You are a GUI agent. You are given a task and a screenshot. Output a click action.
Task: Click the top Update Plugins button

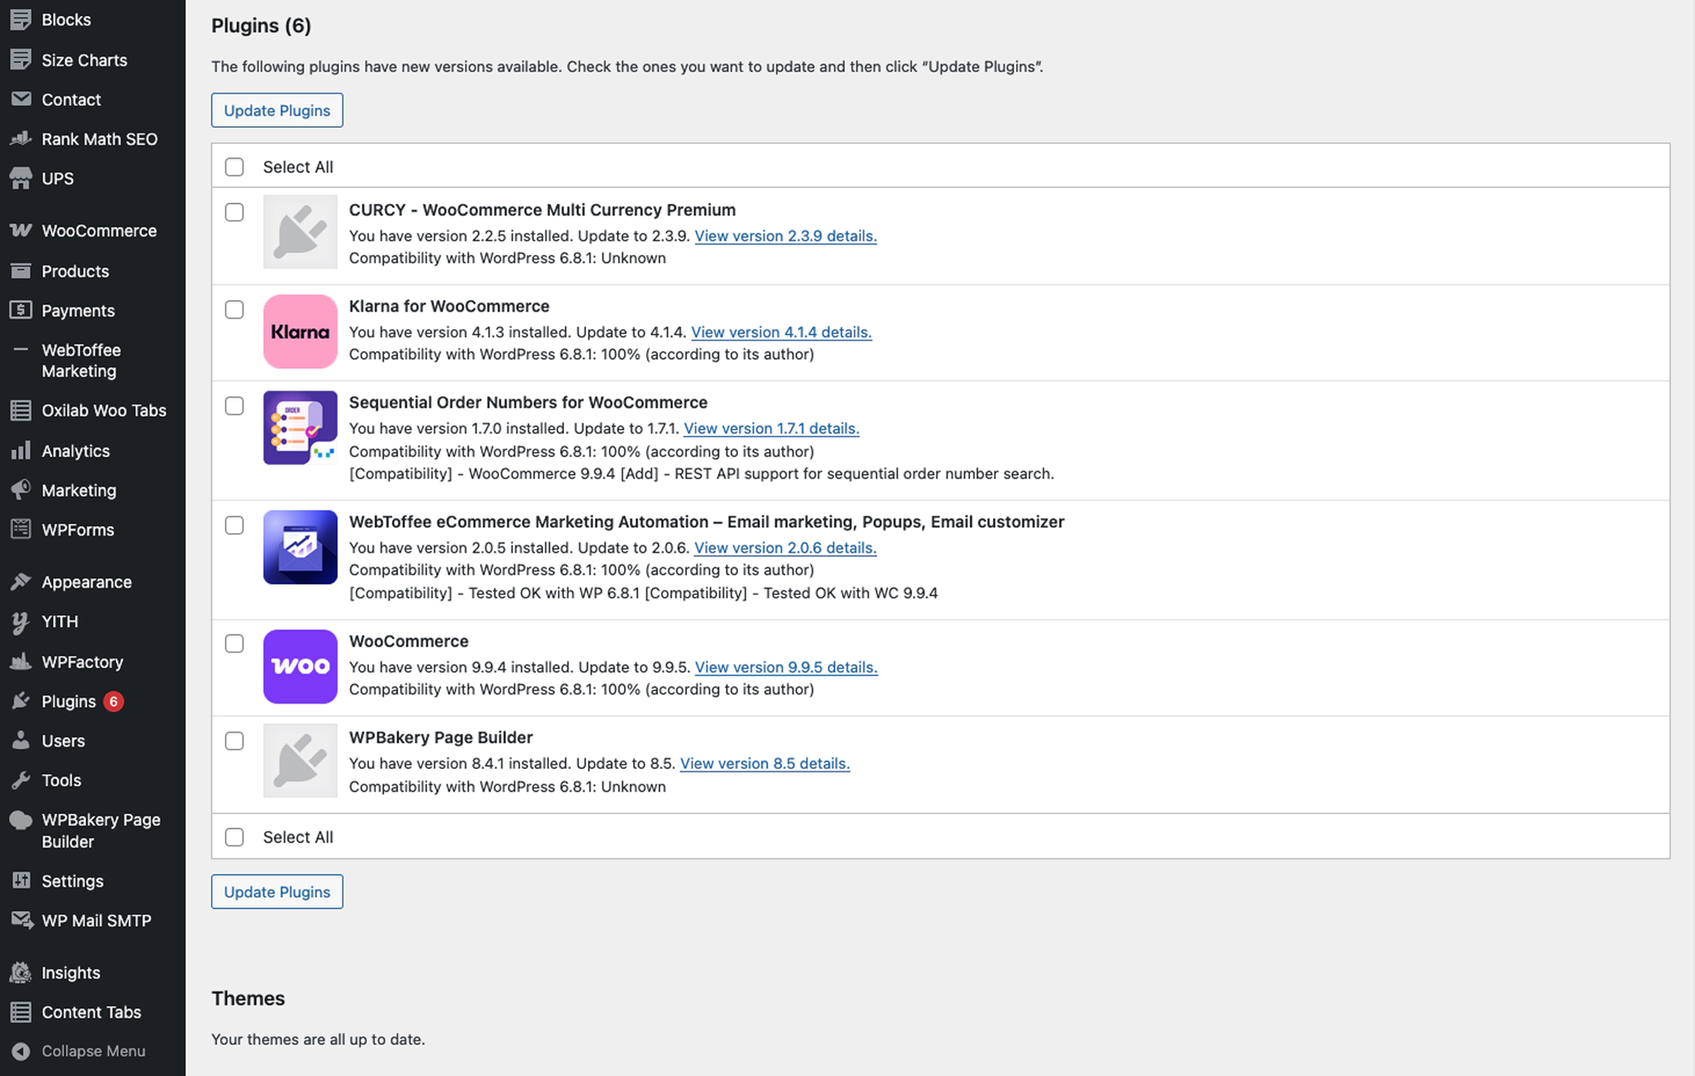click(x=277, y=110)
